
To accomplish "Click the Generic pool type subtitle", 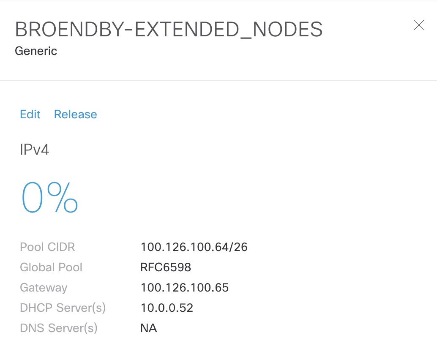I will (36, 51).
